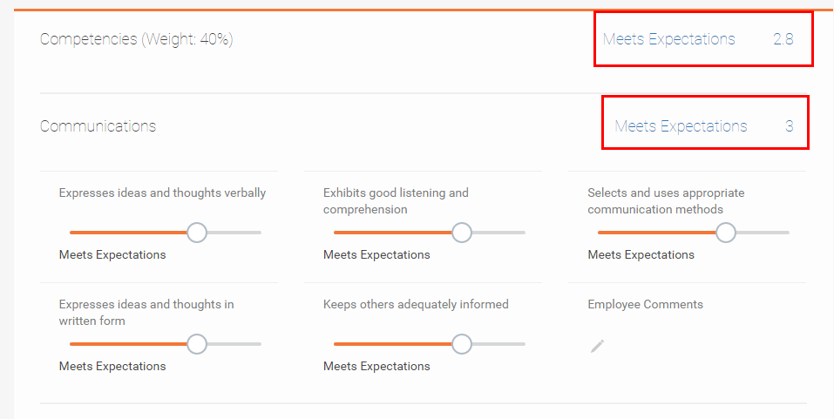Click slider handle for ideas in written form
Screen dimensions: 834x419
[x=197, y=344]
